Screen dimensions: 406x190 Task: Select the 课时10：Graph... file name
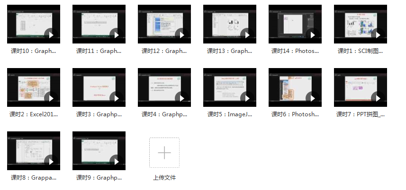(34, 51)
